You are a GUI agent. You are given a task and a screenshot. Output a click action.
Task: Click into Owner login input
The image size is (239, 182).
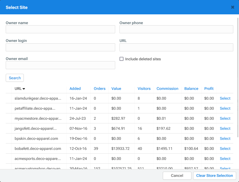[60, 47]
